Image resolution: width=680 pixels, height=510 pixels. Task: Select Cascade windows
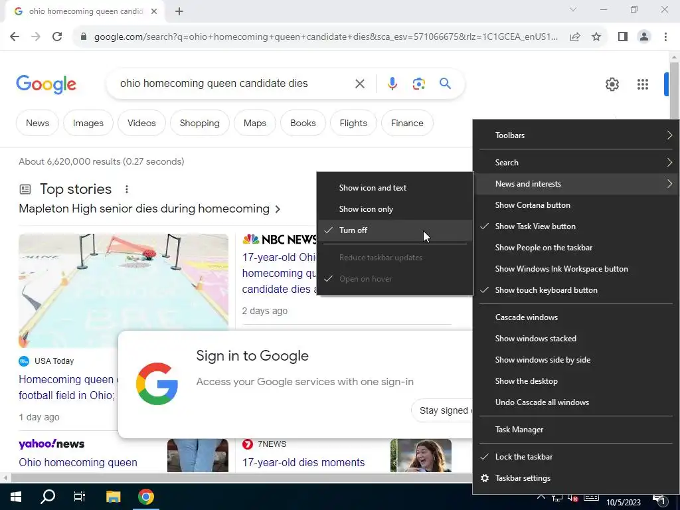coord(574,317)
